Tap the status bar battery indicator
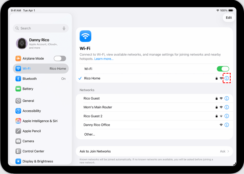 click(x=231, y=11)
